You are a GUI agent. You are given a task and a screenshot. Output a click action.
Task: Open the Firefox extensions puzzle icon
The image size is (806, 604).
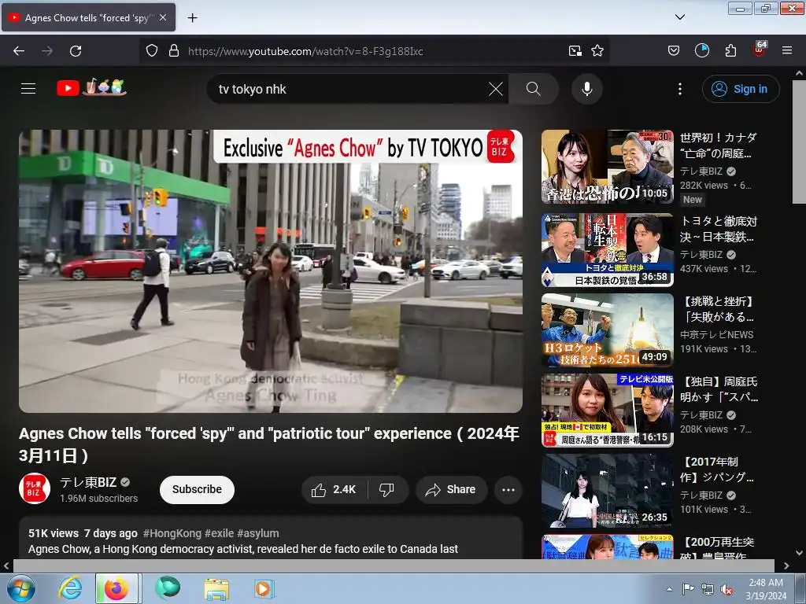pos(730,50)
